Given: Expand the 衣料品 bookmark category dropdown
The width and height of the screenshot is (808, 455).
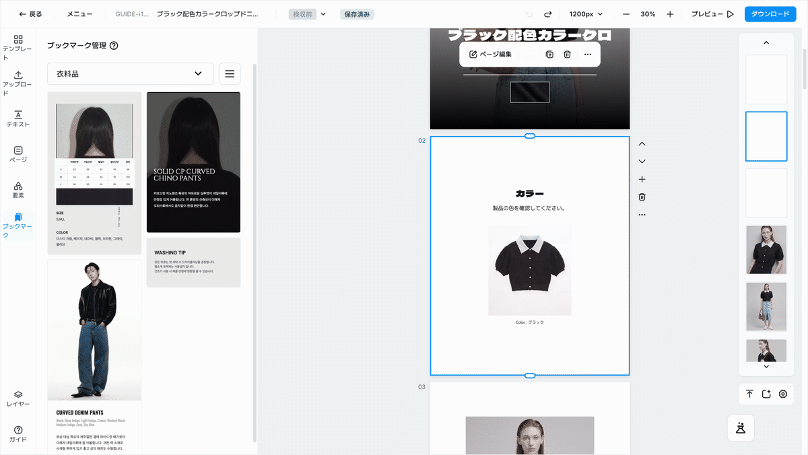Looking at the screenshot, I should pyautogui.click(x=131, y=73).
